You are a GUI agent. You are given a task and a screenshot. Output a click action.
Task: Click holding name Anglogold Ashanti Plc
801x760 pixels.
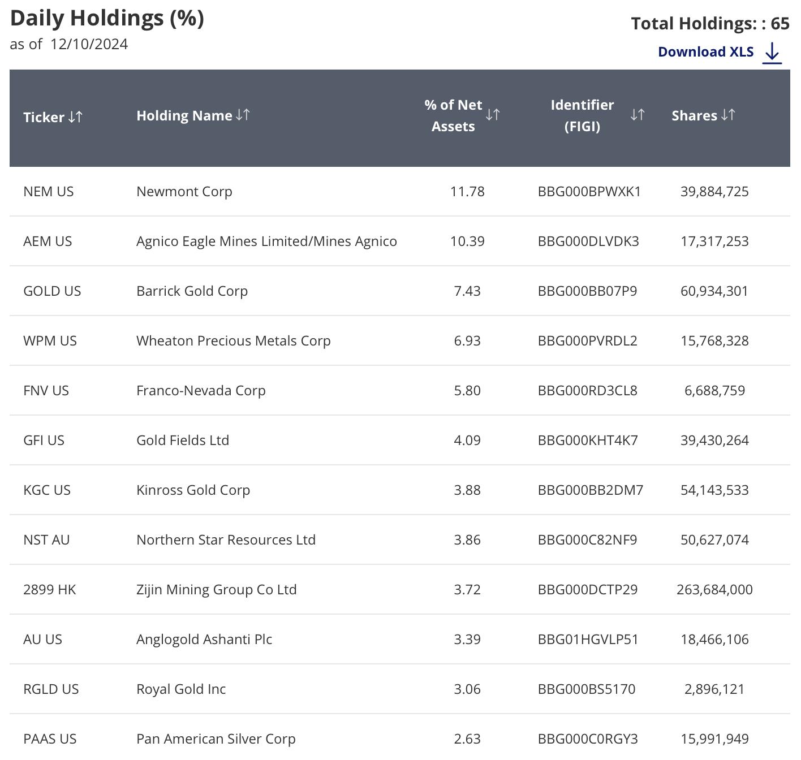pos(204,640)
